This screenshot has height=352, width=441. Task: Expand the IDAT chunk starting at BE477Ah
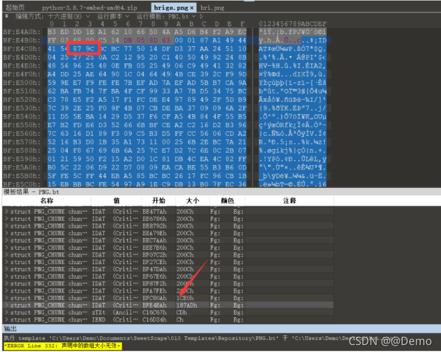(x=6, y=212)
